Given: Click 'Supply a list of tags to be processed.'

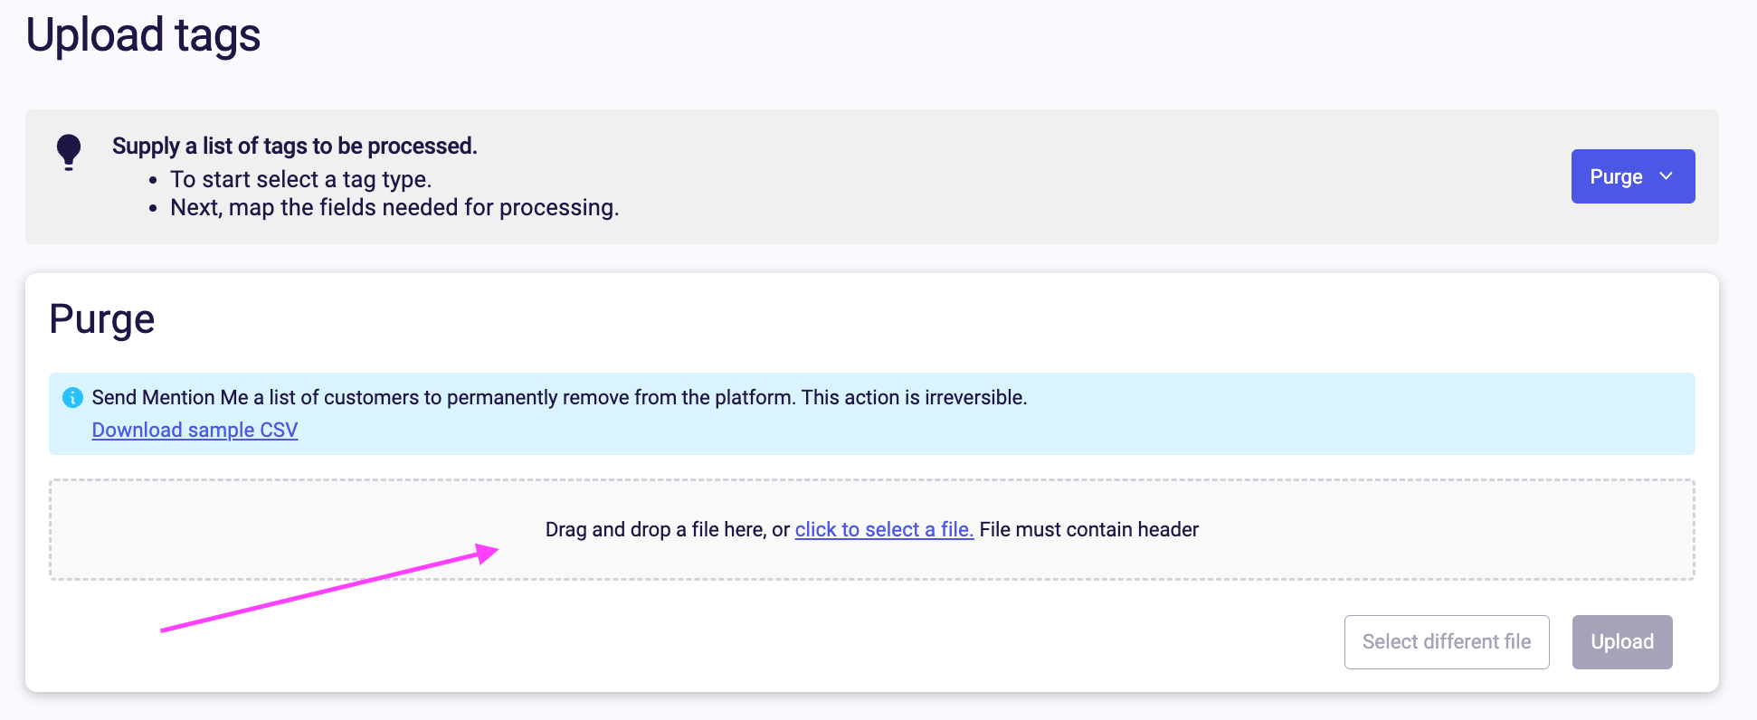Looking at the screenshot, I should [294, 146].
